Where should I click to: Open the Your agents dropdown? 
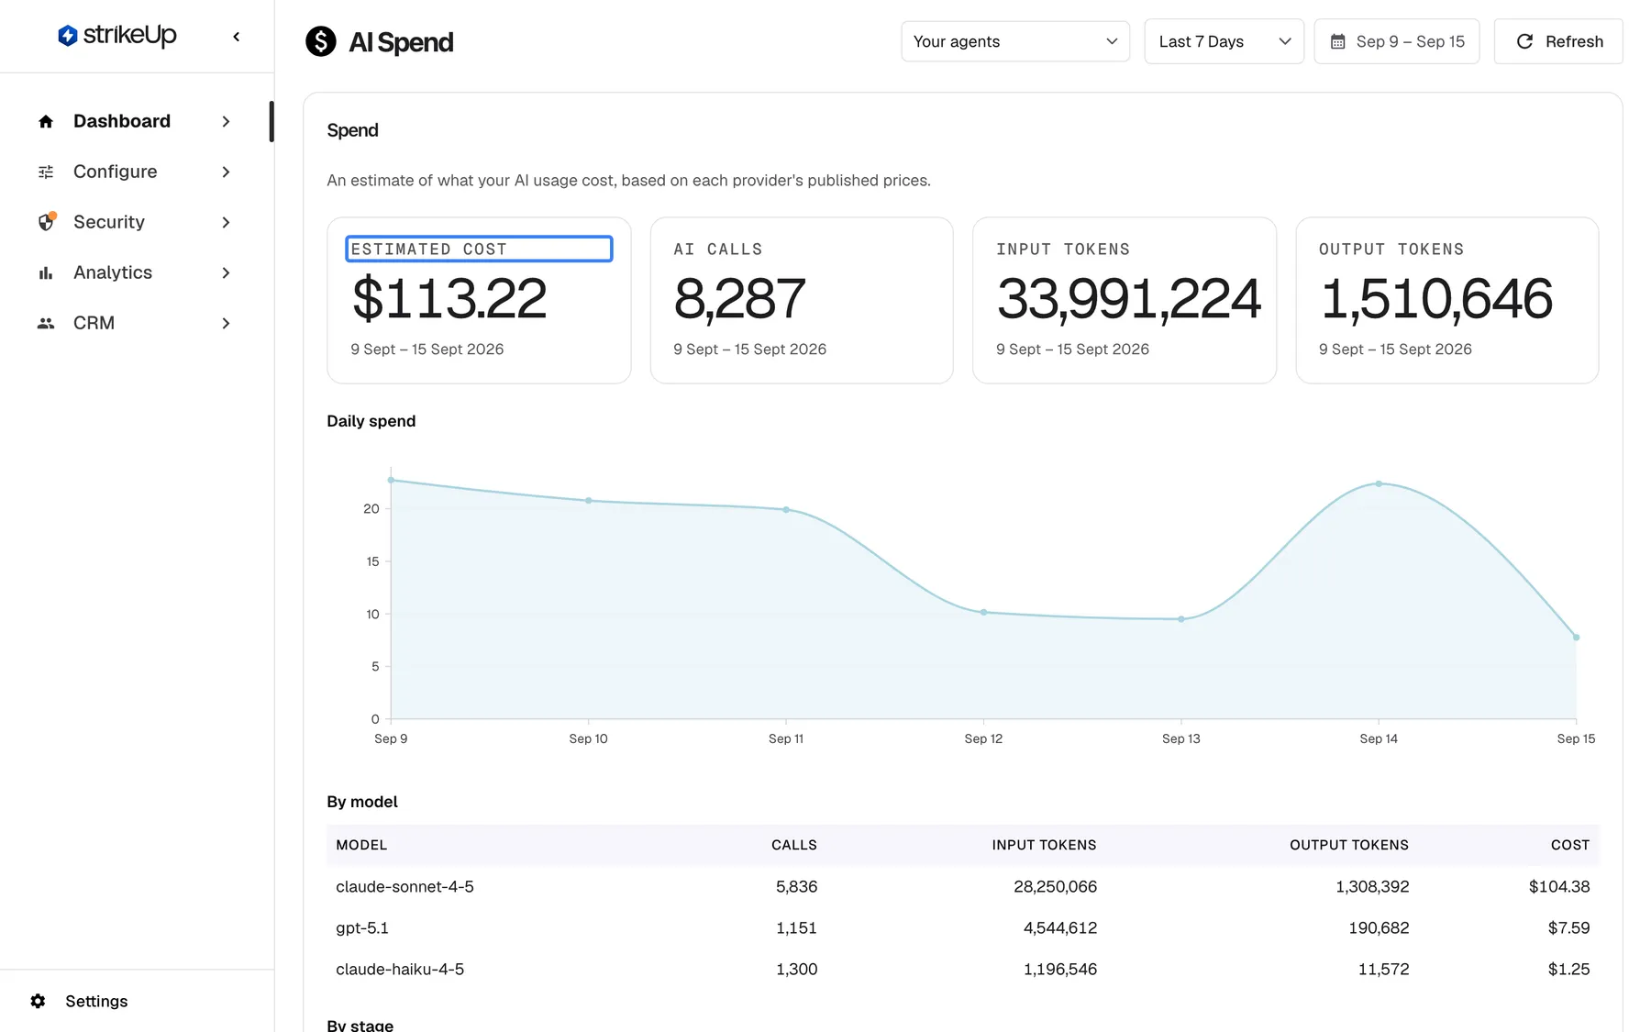click(x=1015, y=41)
